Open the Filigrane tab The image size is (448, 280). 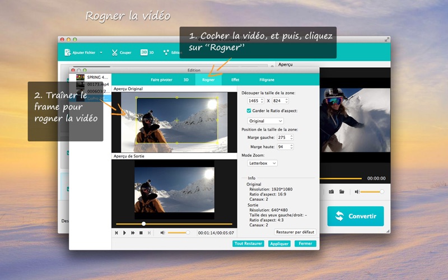[x=267, y=80]
